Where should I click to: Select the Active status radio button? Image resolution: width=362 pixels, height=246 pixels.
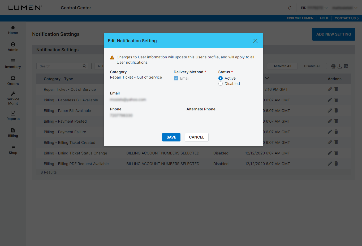click(221, 78)
